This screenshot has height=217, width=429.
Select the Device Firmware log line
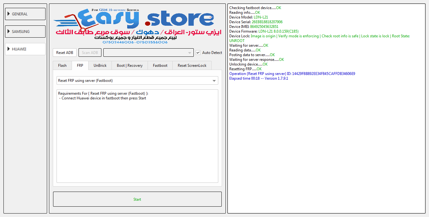click(264, 31)
